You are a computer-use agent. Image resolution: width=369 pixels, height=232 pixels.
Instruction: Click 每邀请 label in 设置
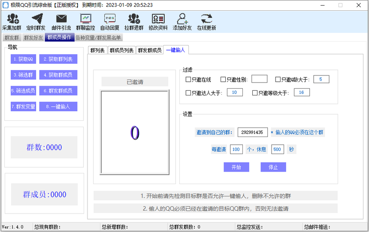[x=219, y=149]
